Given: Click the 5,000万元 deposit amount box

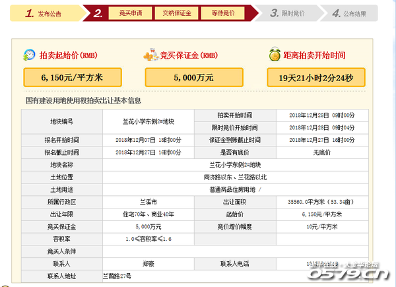Looking at the screenshot, I should click(x=193, y=77).
